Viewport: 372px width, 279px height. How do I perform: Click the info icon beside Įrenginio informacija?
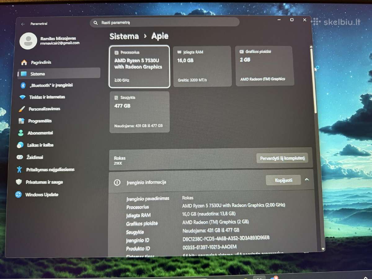tap(117, 183)
